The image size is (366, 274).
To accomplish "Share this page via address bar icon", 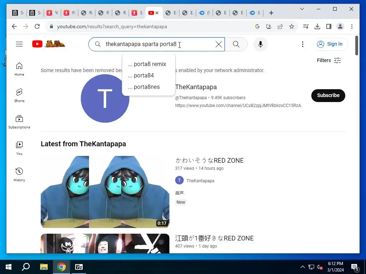I will [280, 26].
